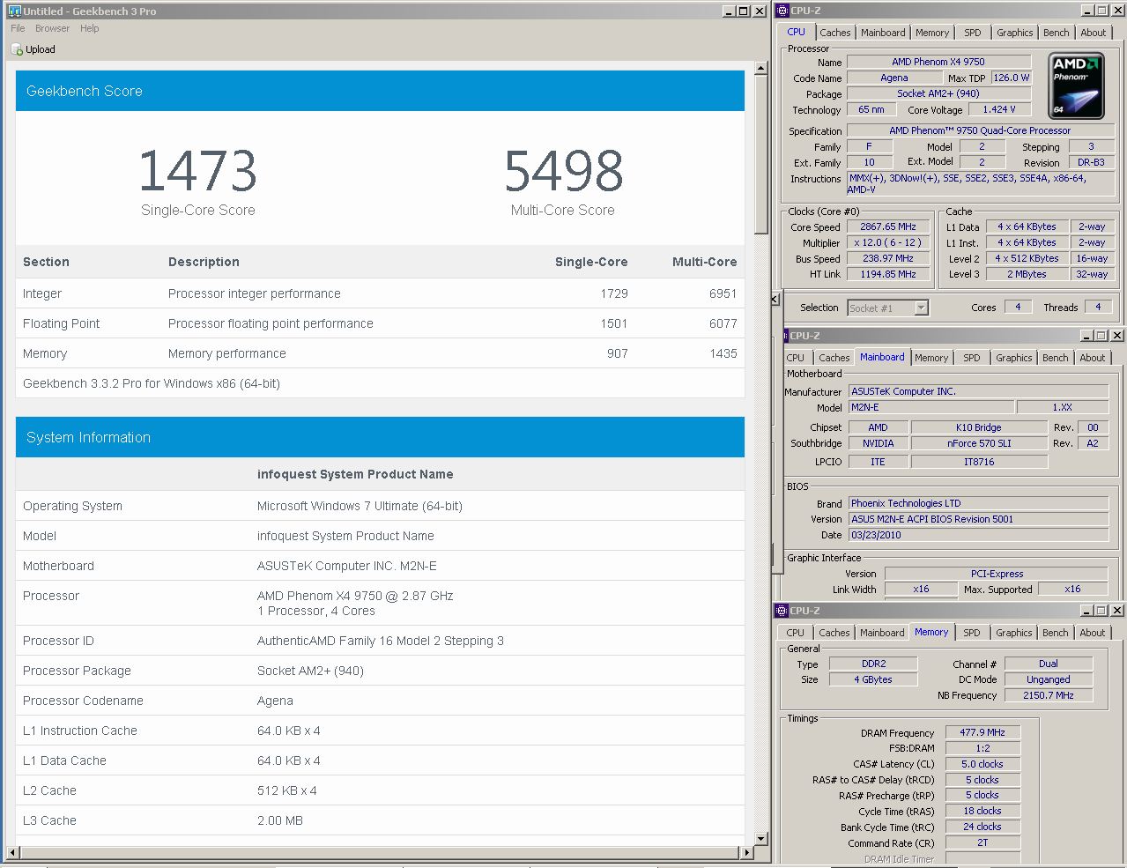
Task: Open the File menu in Geekbench
Action: pos(18,28)
